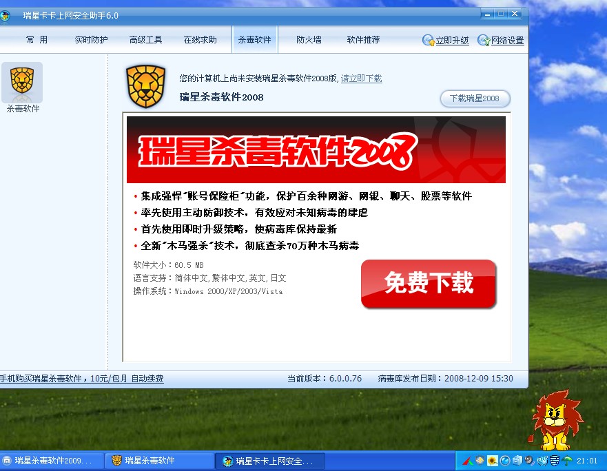Screen dimensions: 607x471
Task: Click the 瑞星杀毒软件2008 red banner
Action: point(316,150)
